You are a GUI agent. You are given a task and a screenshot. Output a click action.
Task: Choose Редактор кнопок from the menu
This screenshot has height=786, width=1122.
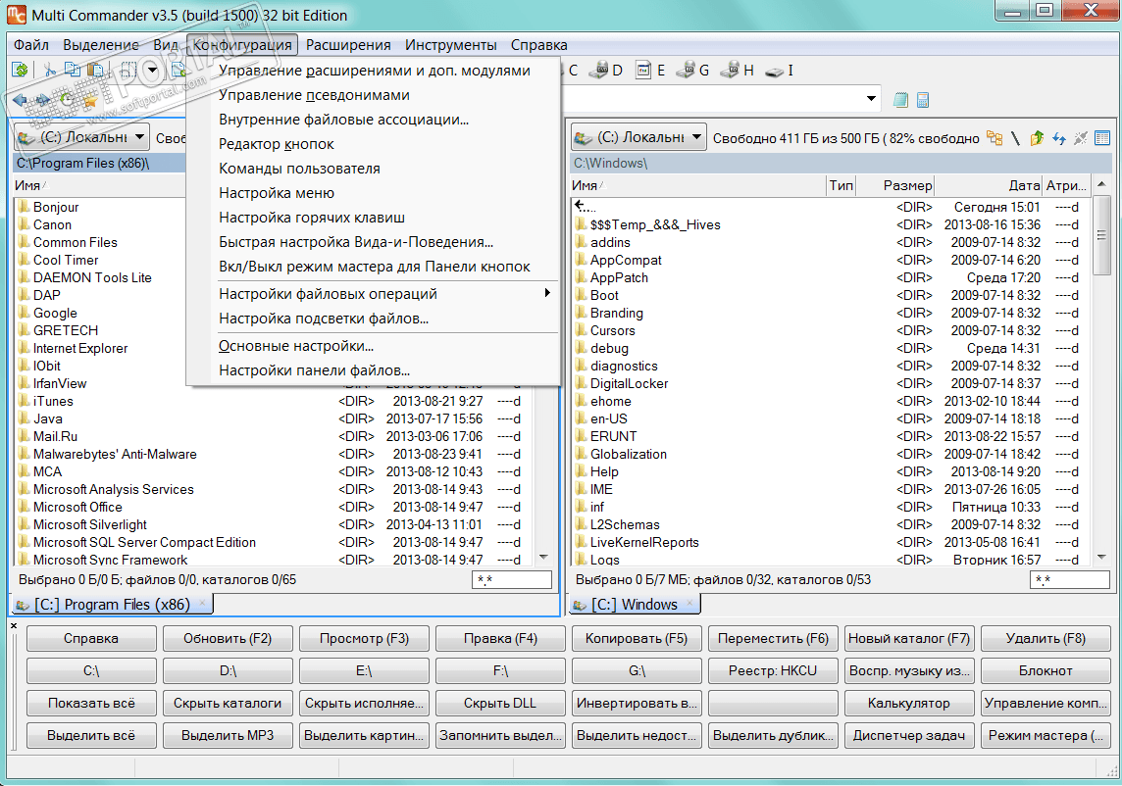pyautogui.click(x=372, y=144)
